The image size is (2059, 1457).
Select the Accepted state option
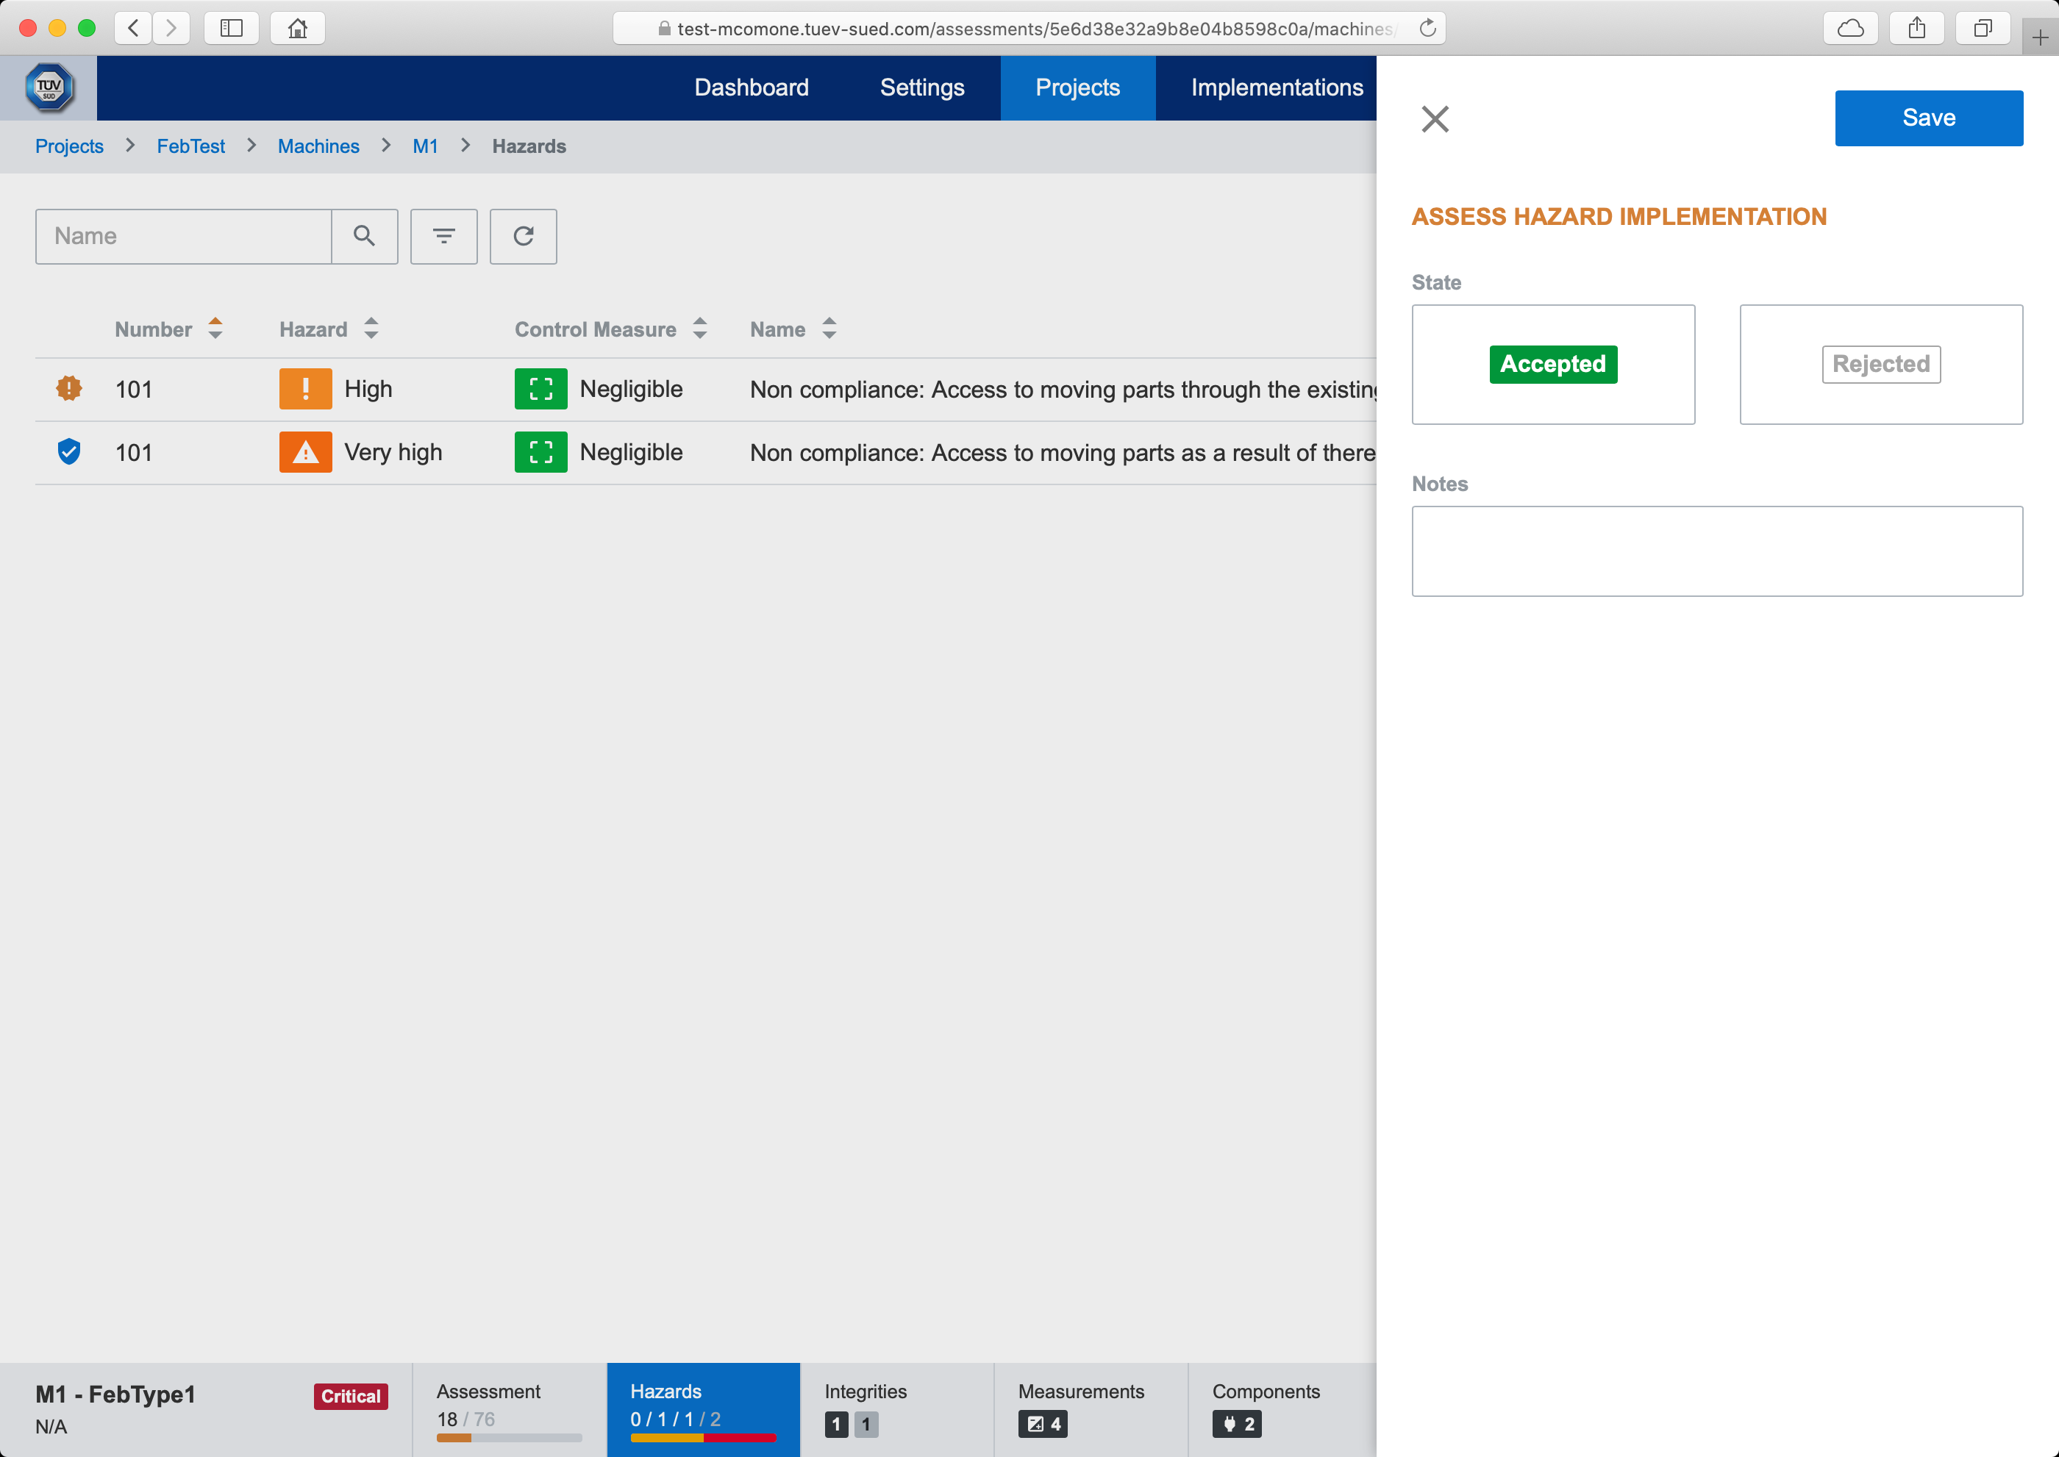click(1553, 365)
